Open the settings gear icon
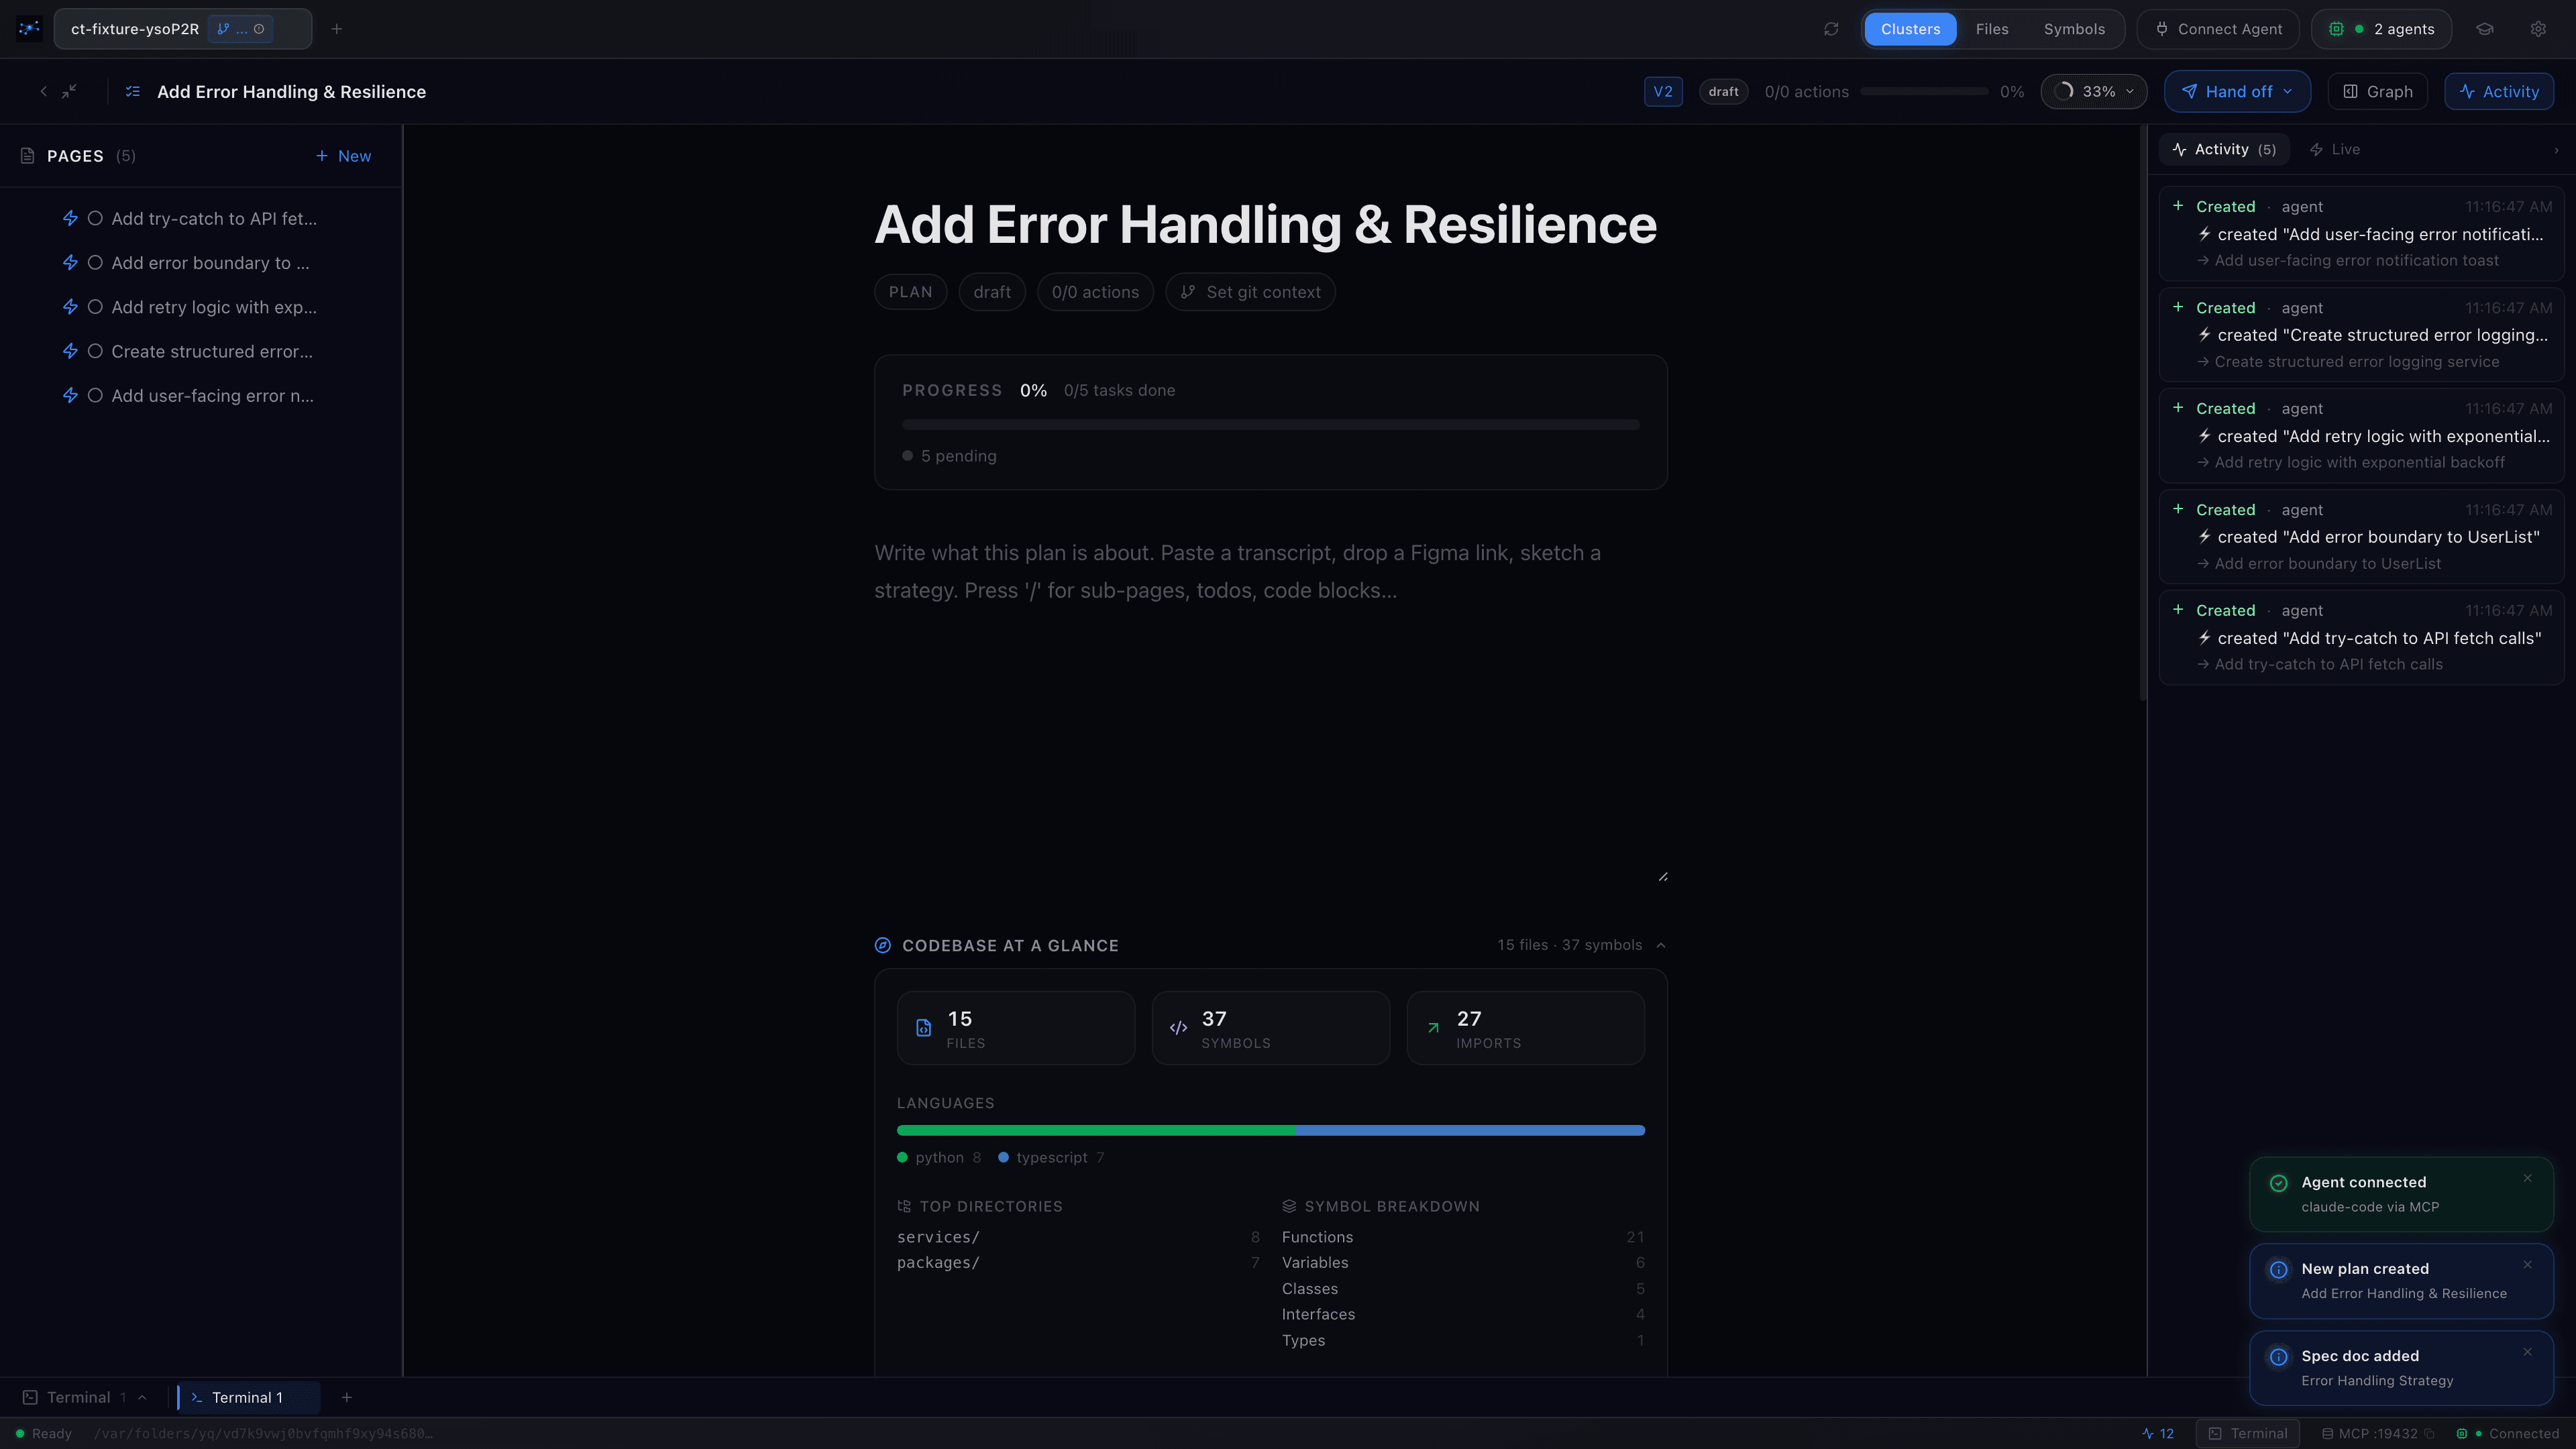The height and width of the screenshot is (1449, 2576). 2538,29
